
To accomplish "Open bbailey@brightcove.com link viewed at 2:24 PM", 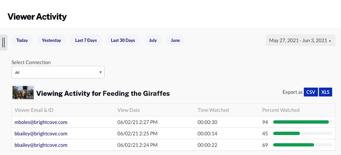I will point(41,145).
